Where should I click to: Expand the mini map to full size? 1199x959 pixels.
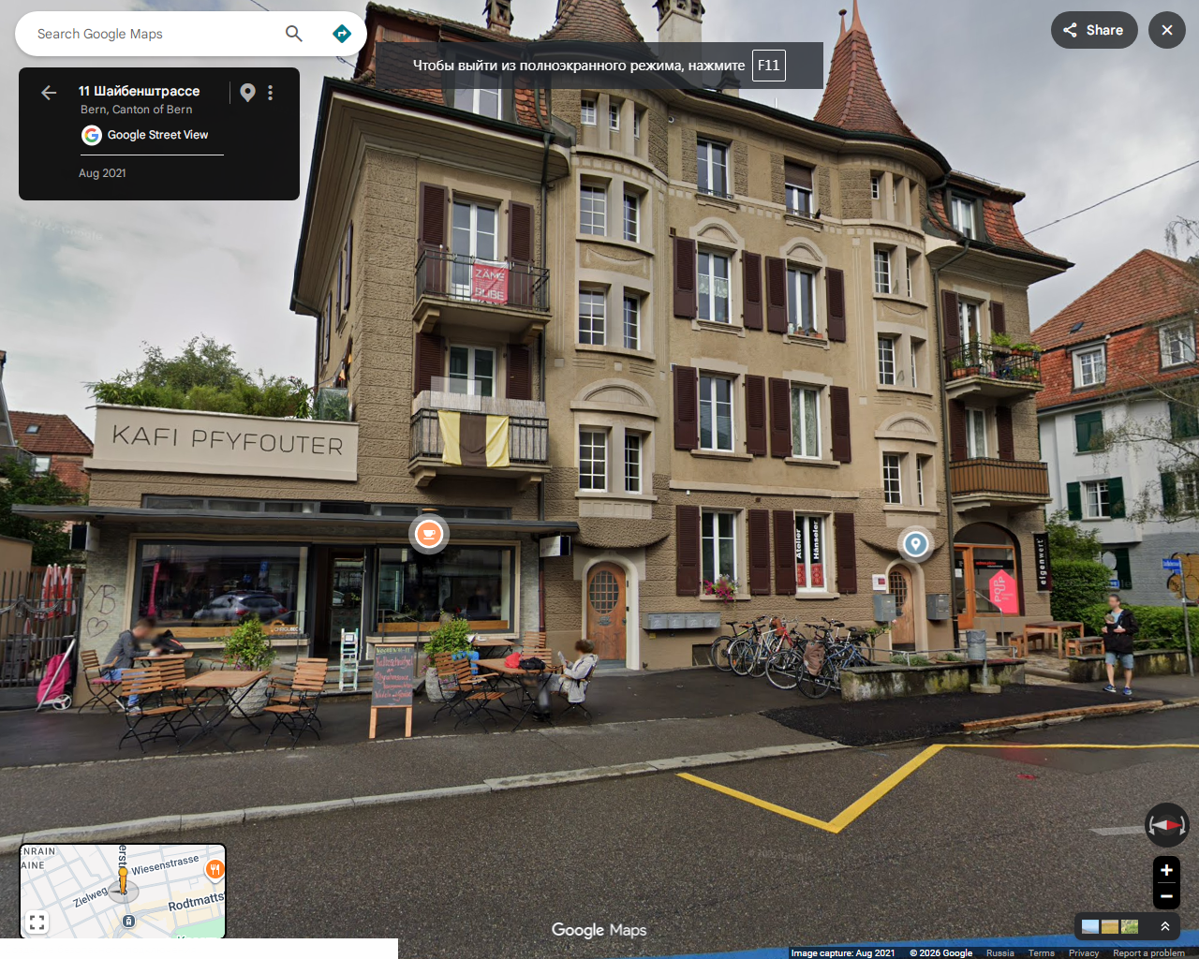pos(37,922)
